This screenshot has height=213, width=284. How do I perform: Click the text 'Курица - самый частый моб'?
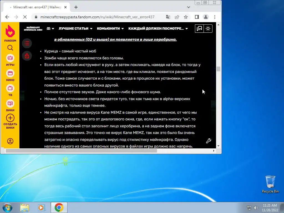coord(70,51)
